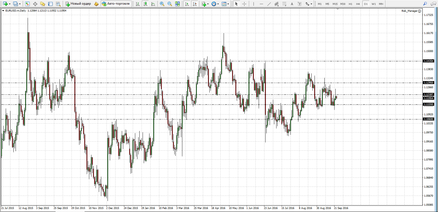Toggle the Авто-торговля button

point(116,4)
